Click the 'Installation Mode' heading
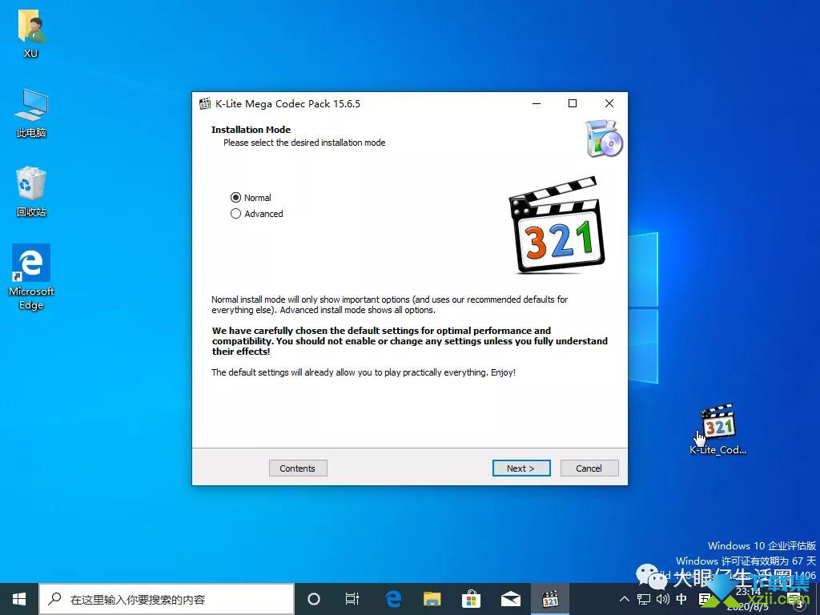The height and width of the screenshot is (615, 820). (251, 130)
